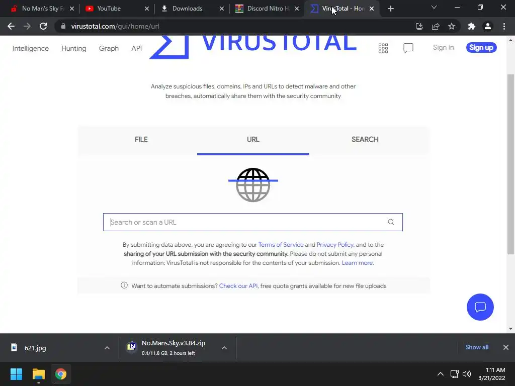Open the volume tray icon

pyautogui.click(x=466, y=374)
